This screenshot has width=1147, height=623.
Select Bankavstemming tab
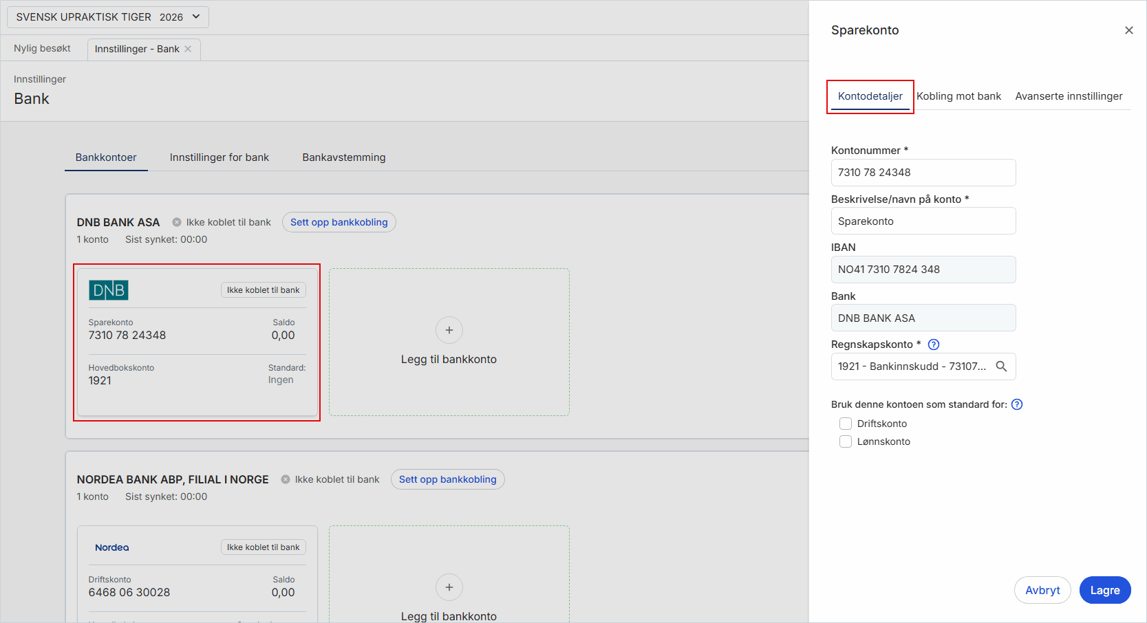(x=344, y=157)
